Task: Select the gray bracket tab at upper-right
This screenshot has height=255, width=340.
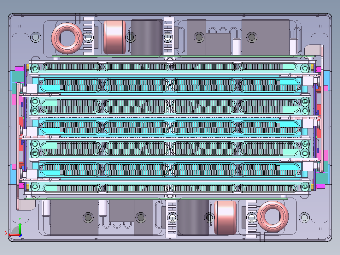Action: coord(313,50)
